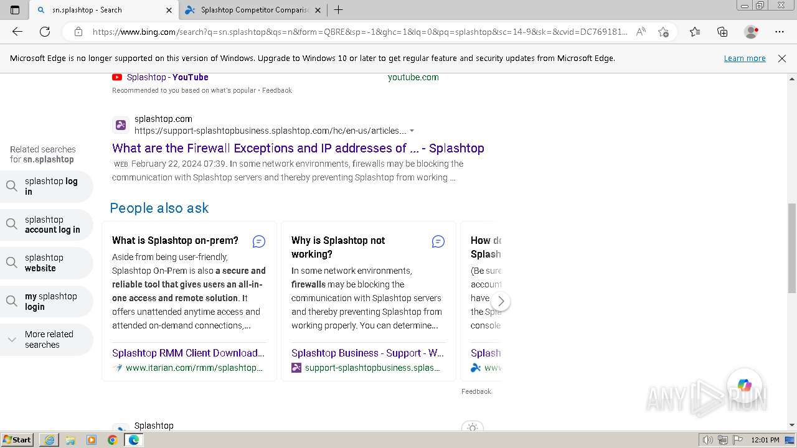
Task: Close the sn.splashtop Search tab
Action: [169, 10]
